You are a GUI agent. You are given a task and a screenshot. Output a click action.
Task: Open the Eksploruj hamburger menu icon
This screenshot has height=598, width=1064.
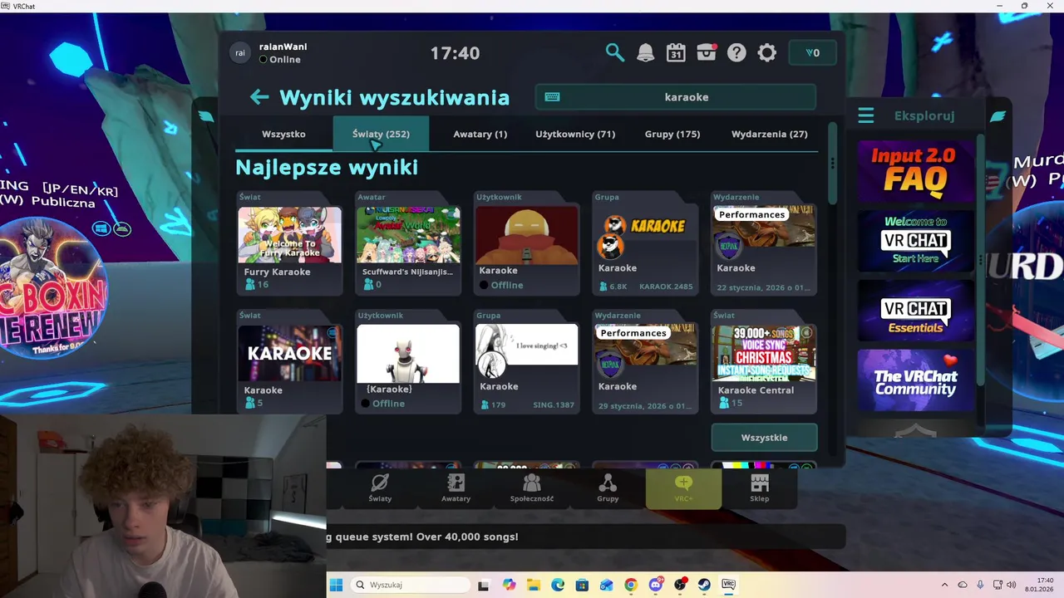click(x=866, y=115)
